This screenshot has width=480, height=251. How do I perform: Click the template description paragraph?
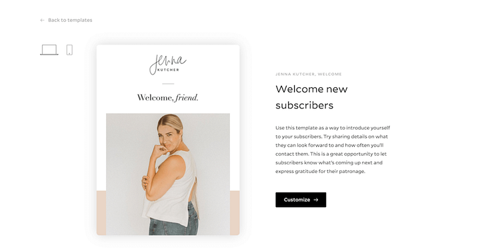pos(333,150)
